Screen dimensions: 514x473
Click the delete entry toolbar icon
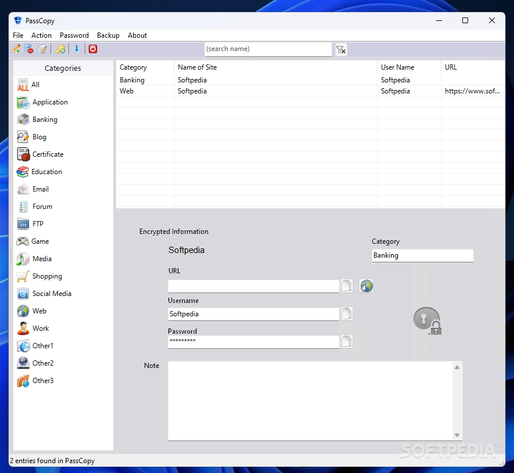pyautogui.click(x=29, y=49)
